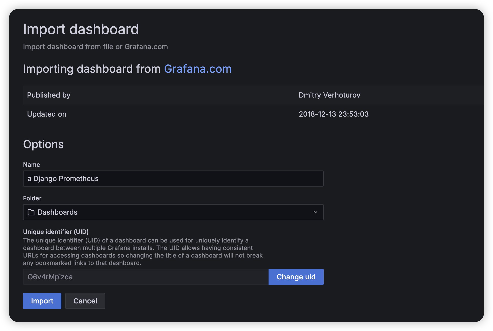Click the Name field label
This screenshot has width=493, height=331.
pyautogui.click(x=32, y=164)
